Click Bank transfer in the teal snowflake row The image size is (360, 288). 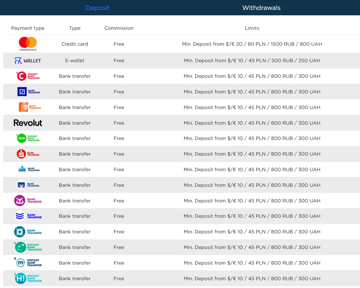click(75, 232)
